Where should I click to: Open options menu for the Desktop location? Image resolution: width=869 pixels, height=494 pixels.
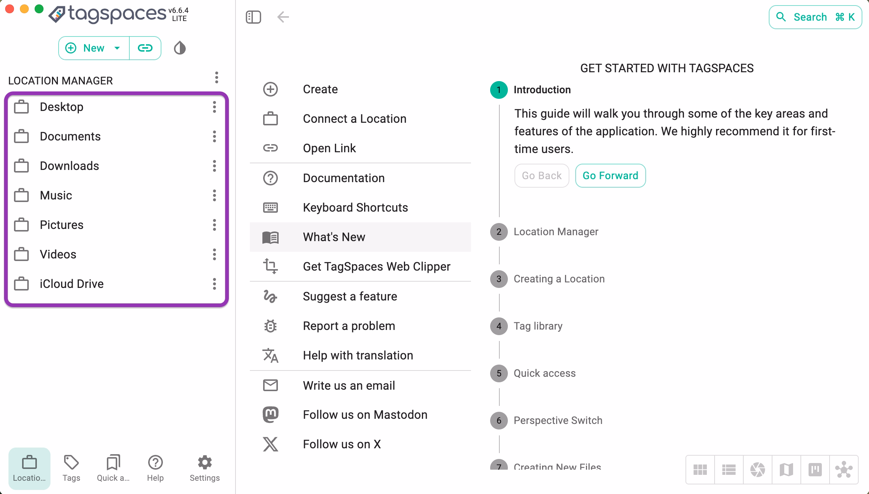[214, 107]
